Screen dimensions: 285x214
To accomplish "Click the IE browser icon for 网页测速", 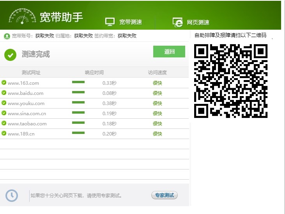I will 178,22.
